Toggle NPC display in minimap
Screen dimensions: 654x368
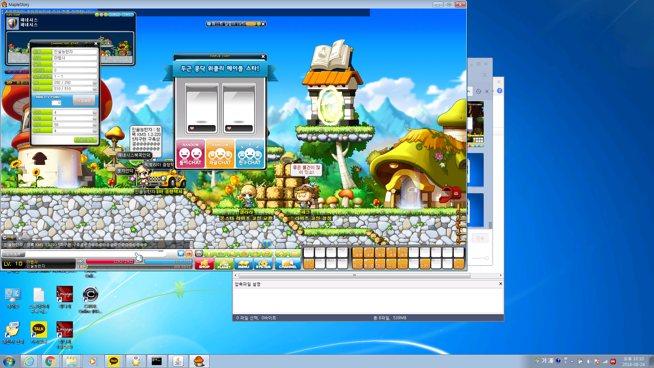click(x=128, y=15)
